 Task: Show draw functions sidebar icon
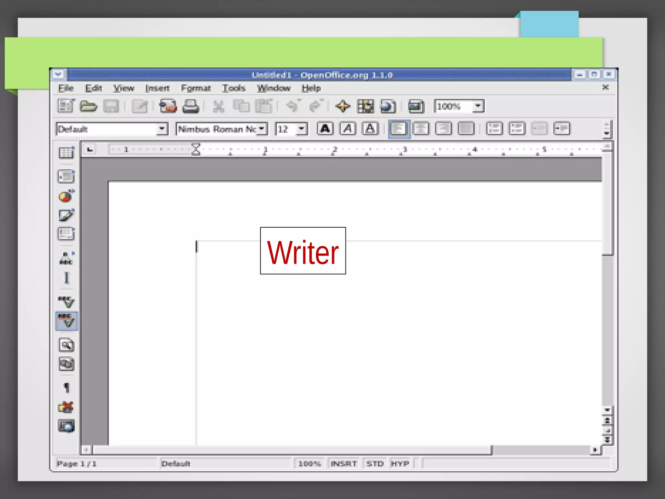coord(66,215)
